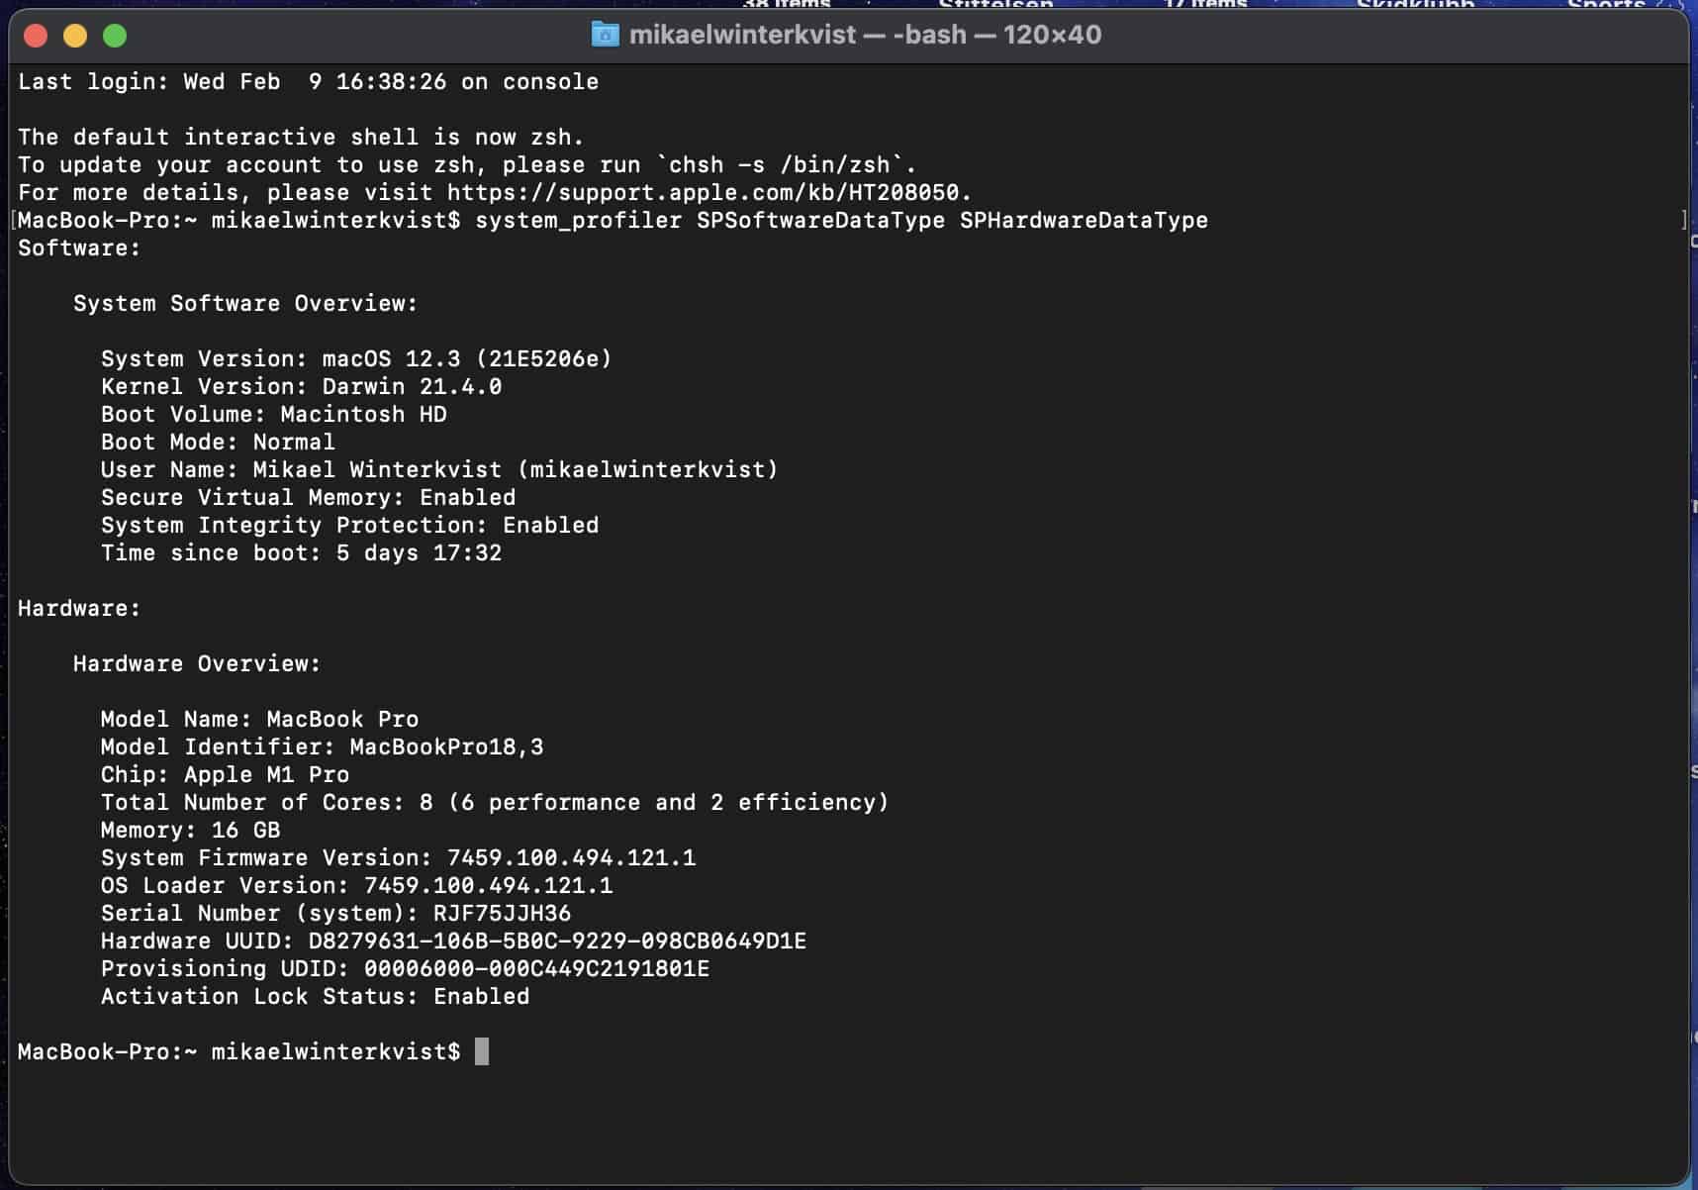This screenshot has width=1698, height=1190.
Task: Click the system_profiler command text
Action: 841,221
